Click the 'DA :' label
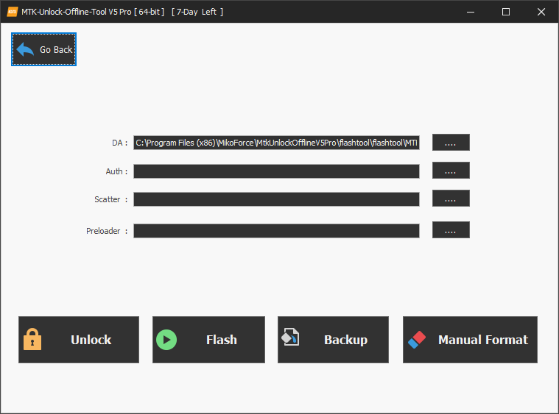This screenshot has height=414, width=559. point(120,143)
